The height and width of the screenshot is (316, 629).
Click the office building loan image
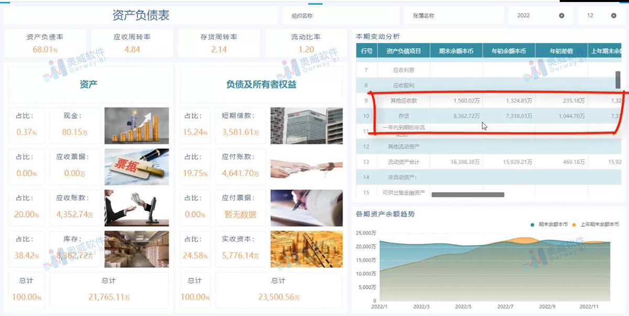(307, 126)
